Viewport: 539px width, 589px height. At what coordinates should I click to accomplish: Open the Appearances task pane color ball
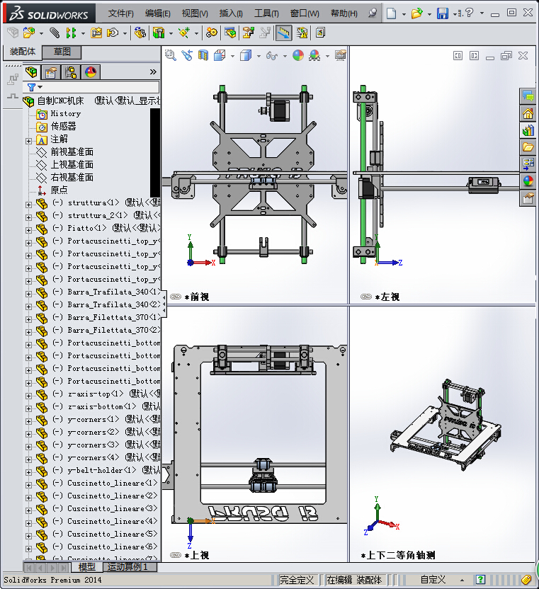(x=528, y=181)
